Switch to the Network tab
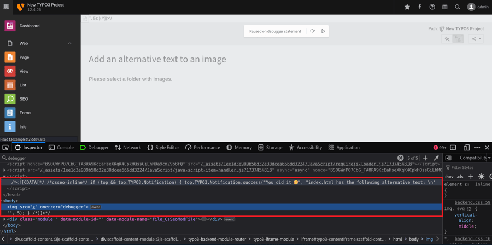This screenshot has width=492, height=245. [x=127, y=148]
